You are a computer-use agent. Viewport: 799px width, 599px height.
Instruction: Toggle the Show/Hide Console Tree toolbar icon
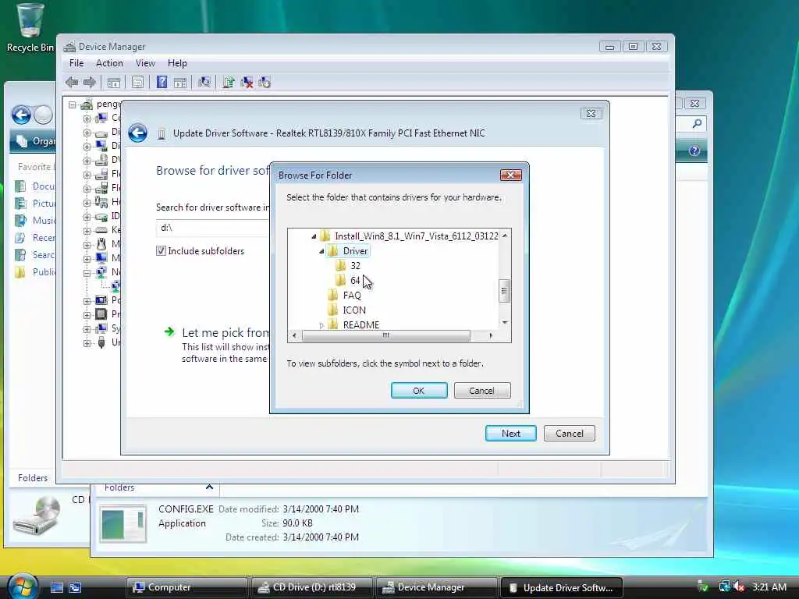[x=114, y=82]
